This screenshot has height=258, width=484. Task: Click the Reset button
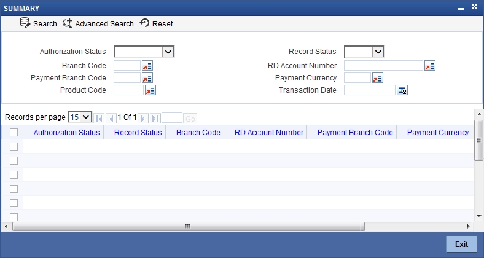point(156,23)
